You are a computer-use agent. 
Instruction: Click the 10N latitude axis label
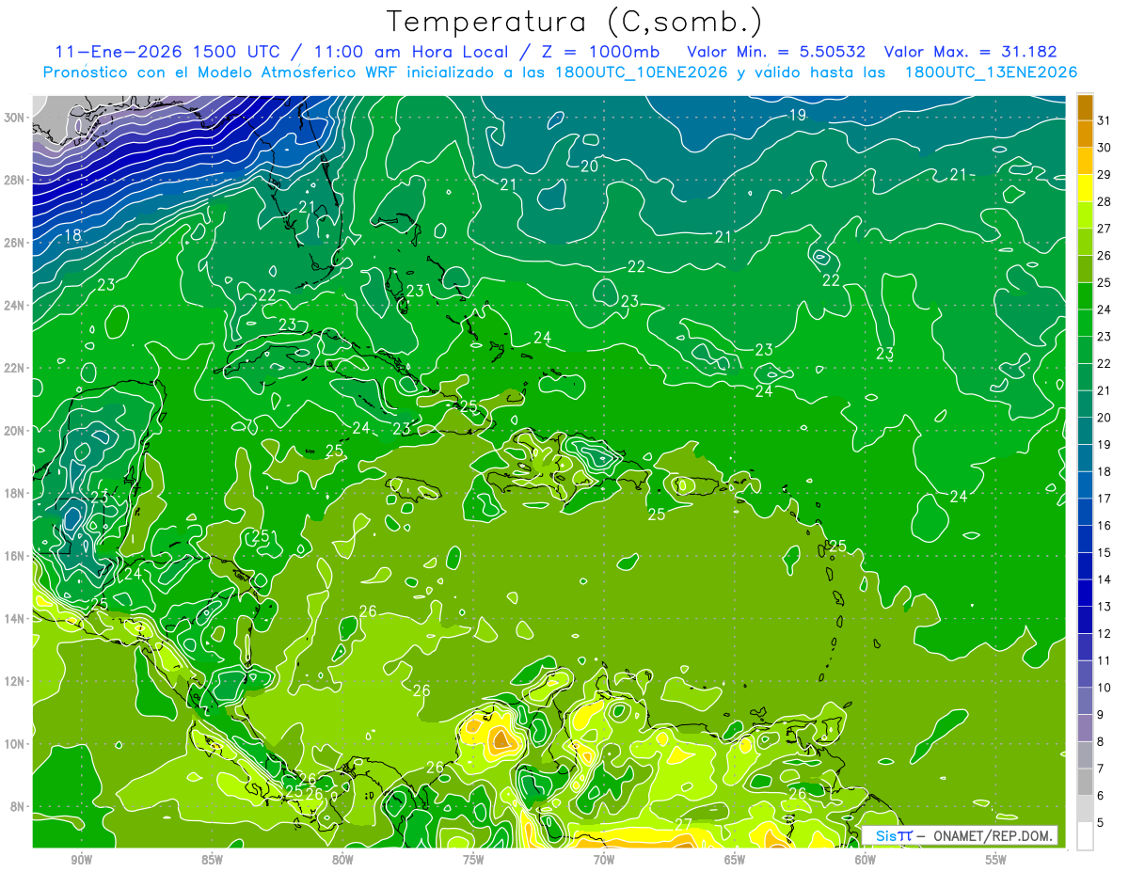pyautogui.click(x=13, y=744)
